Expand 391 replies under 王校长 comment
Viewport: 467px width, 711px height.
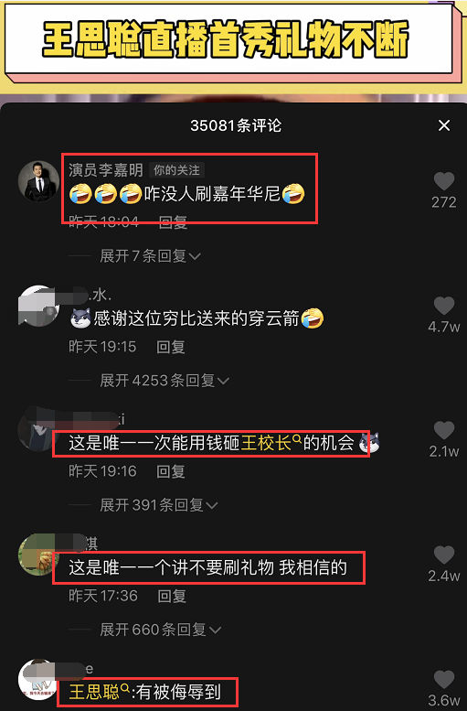tap(158, 505)
